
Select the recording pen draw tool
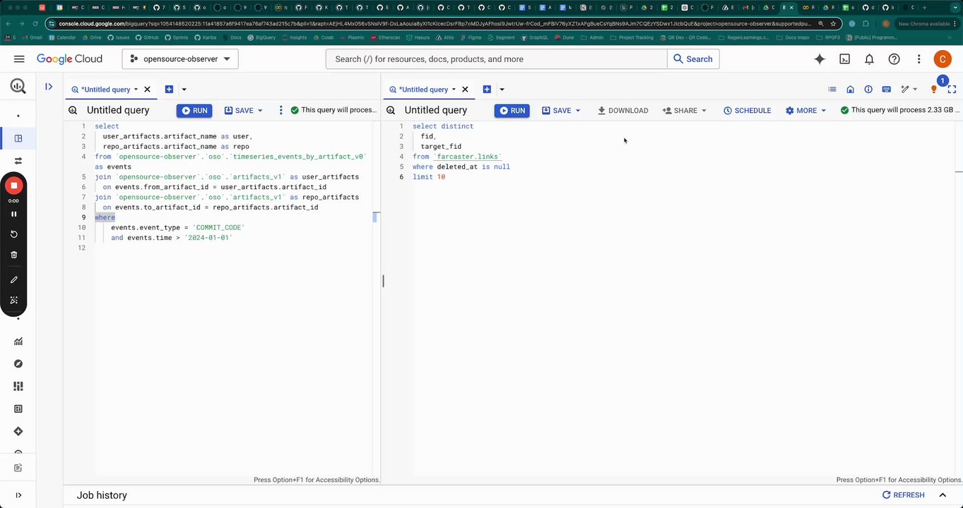tap(13, 280)
